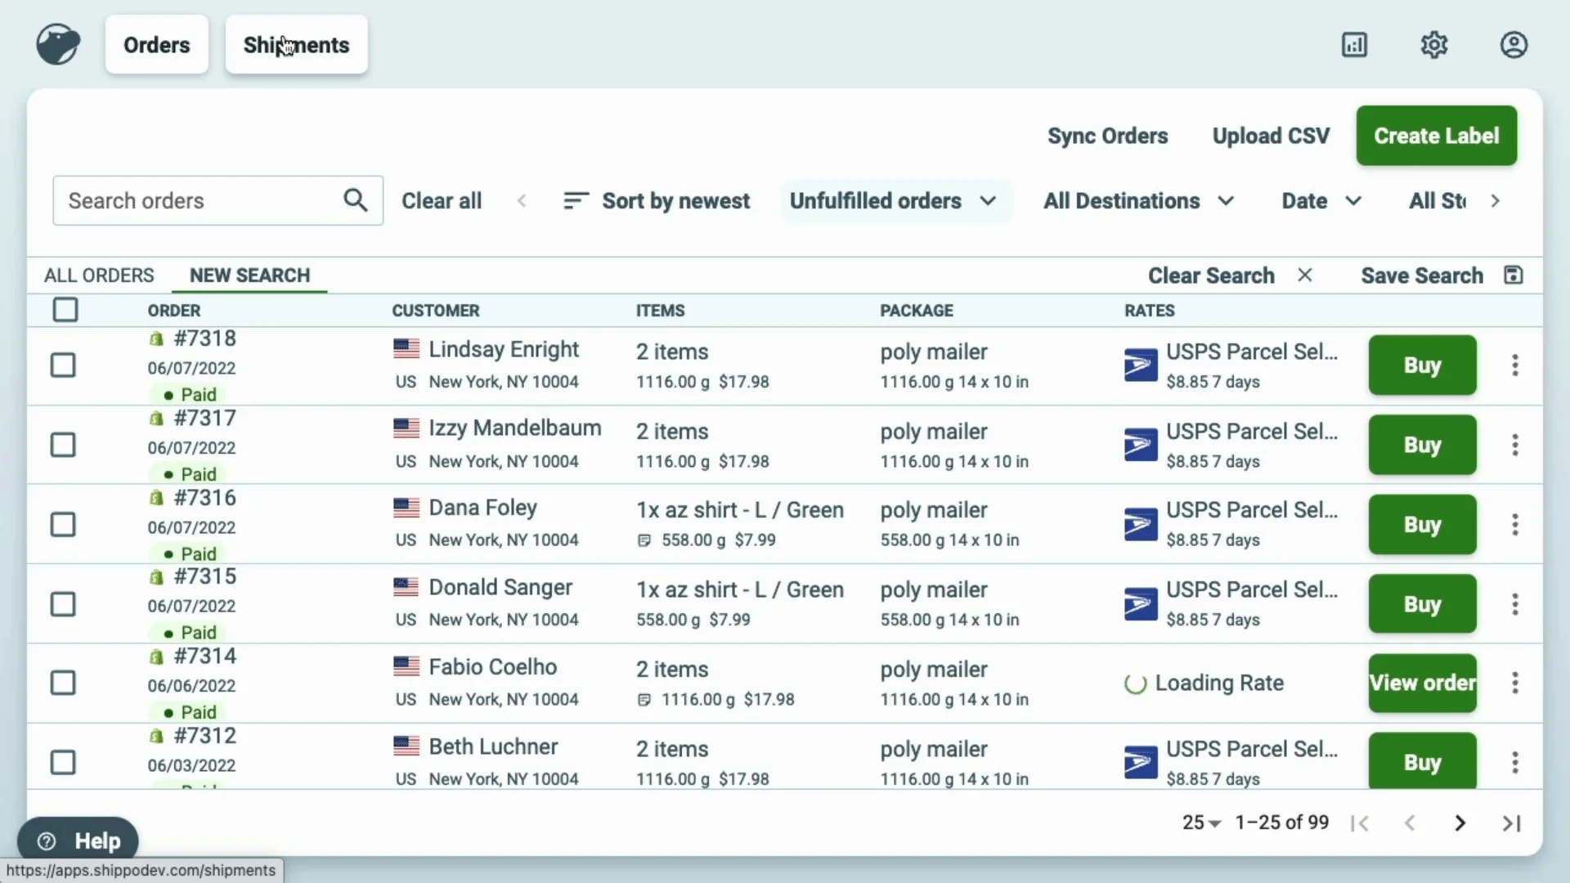Open the analytics reports icon
The height and width of the screenshot is (883, 1570).
[x=1354, y=45]
